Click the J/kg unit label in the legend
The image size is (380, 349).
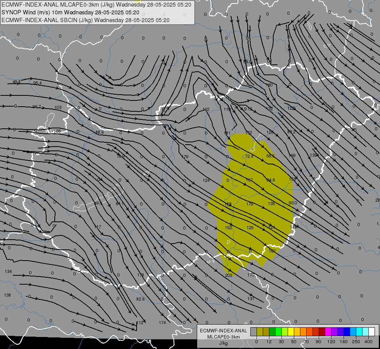click(224, 343)
